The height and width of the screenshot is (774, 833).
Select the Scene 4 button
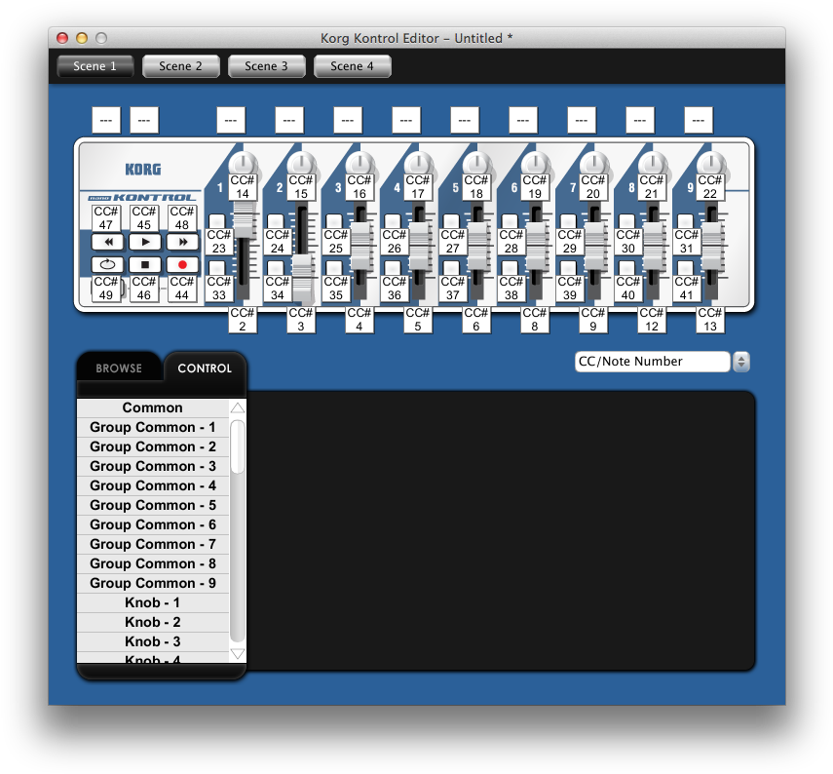352,66
